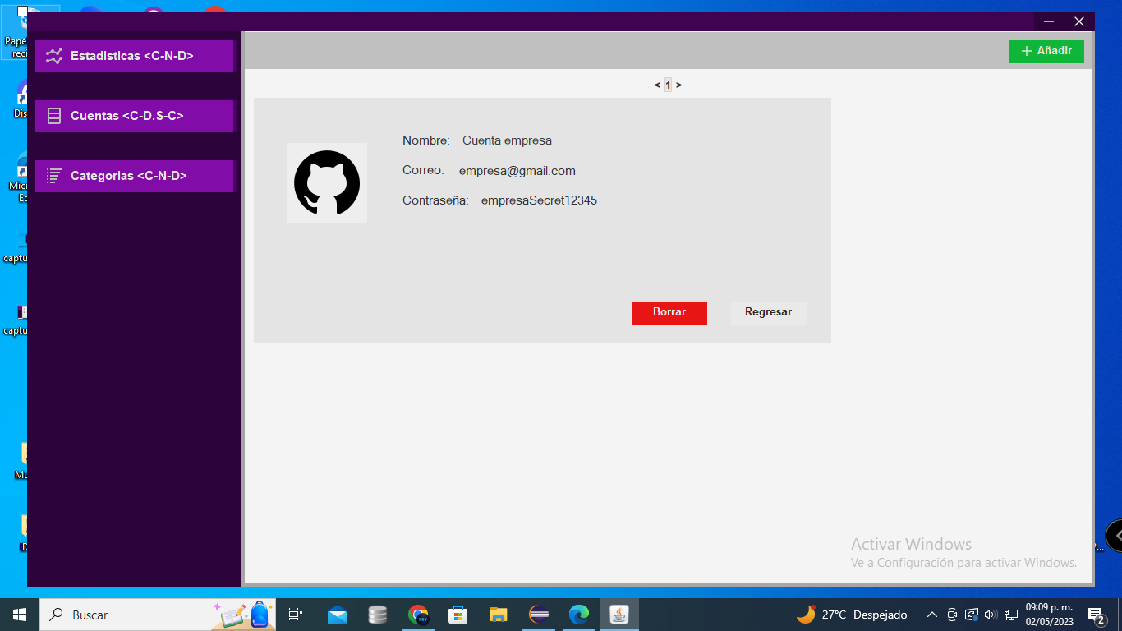Minimize the application window
1122x631 pixels.
coord(1049,21)
